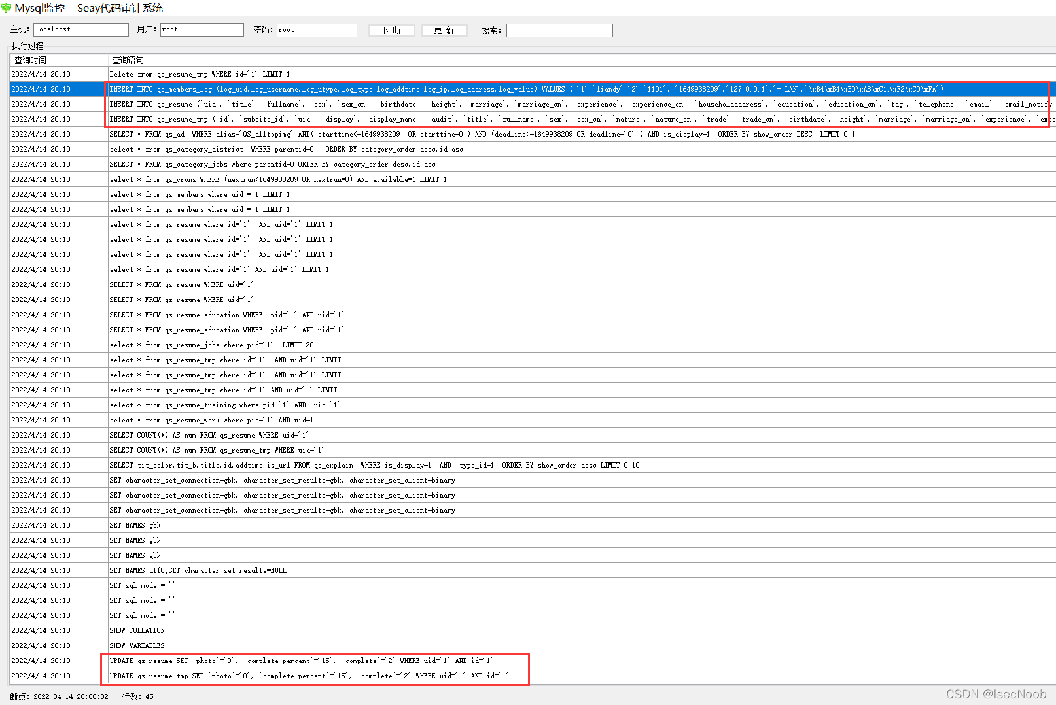Select the qs_category_jobs query row
Image resolution: width=1056 pixels, height=705 pixels.
point(533,164)
